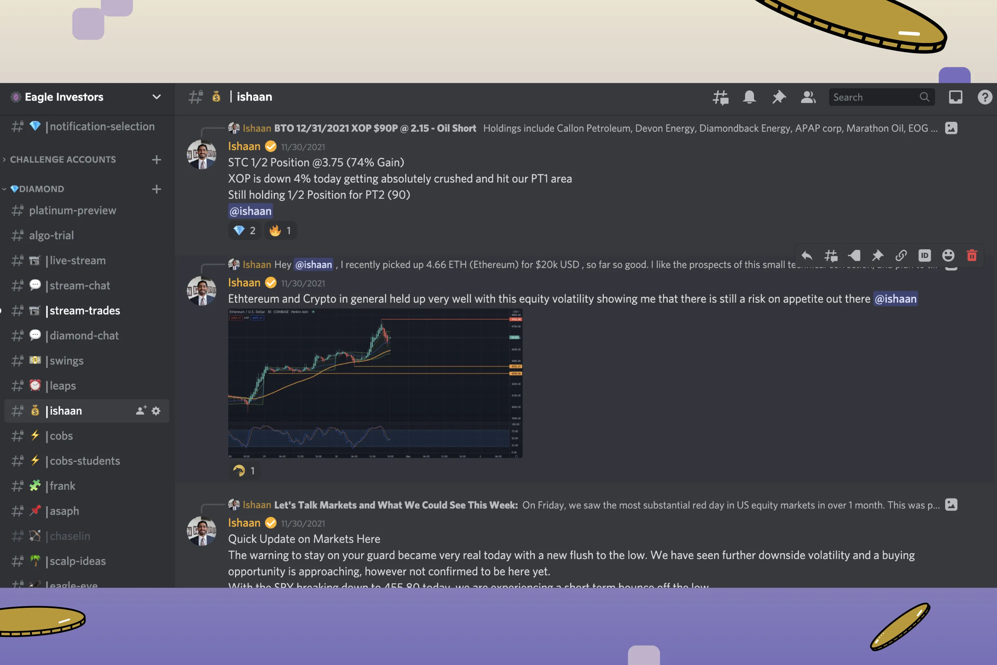Expand the DIAMOND category
997x665 pixels.
tap(38, 188)
